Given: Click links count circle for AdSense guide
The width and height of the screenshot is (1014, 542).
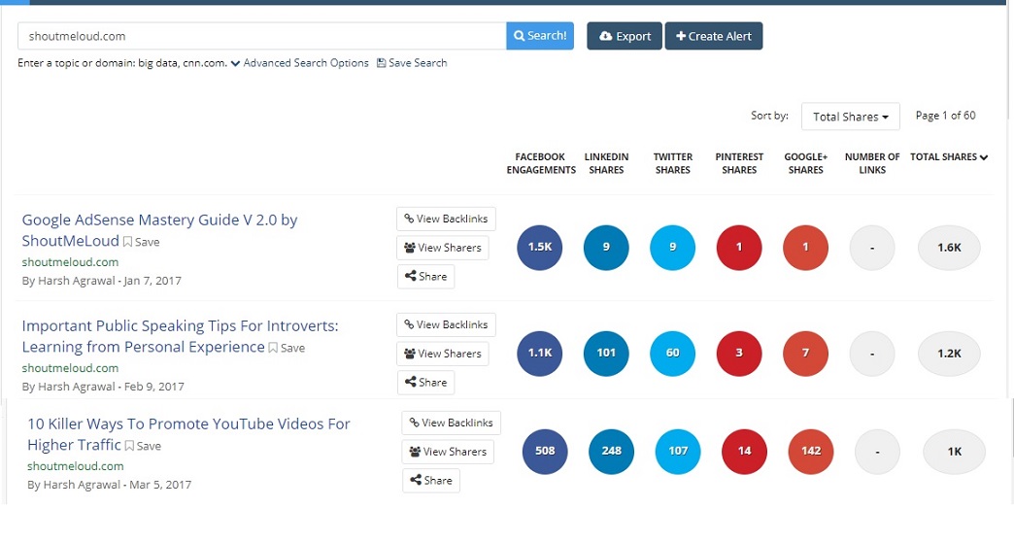Looking at the screenshot, I should point(872,247).
